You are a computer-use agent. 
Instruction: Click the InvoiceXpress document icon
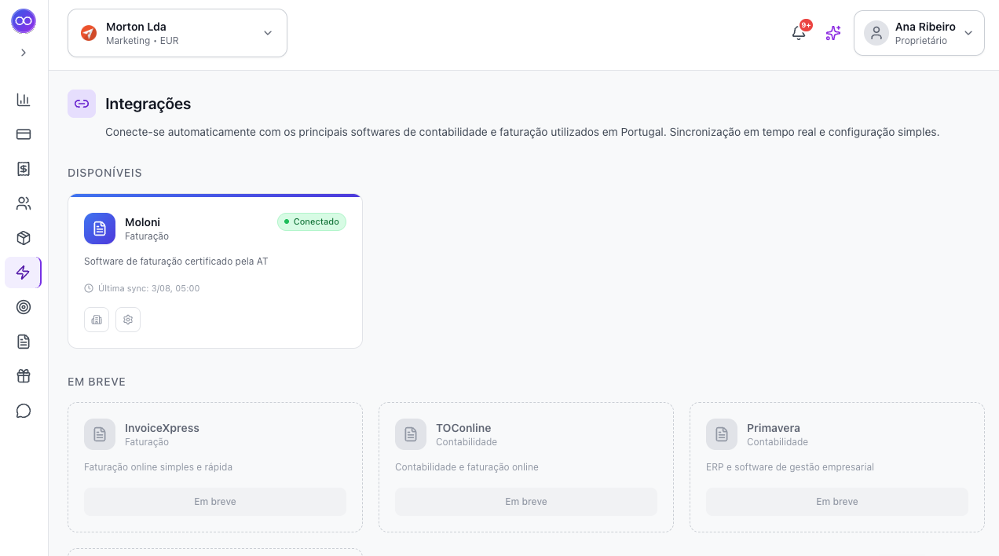click(100, 434)
